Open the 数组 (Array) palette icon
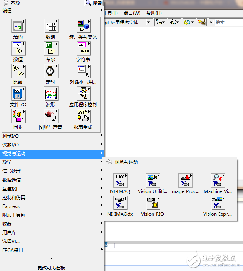 click(51, 26)
